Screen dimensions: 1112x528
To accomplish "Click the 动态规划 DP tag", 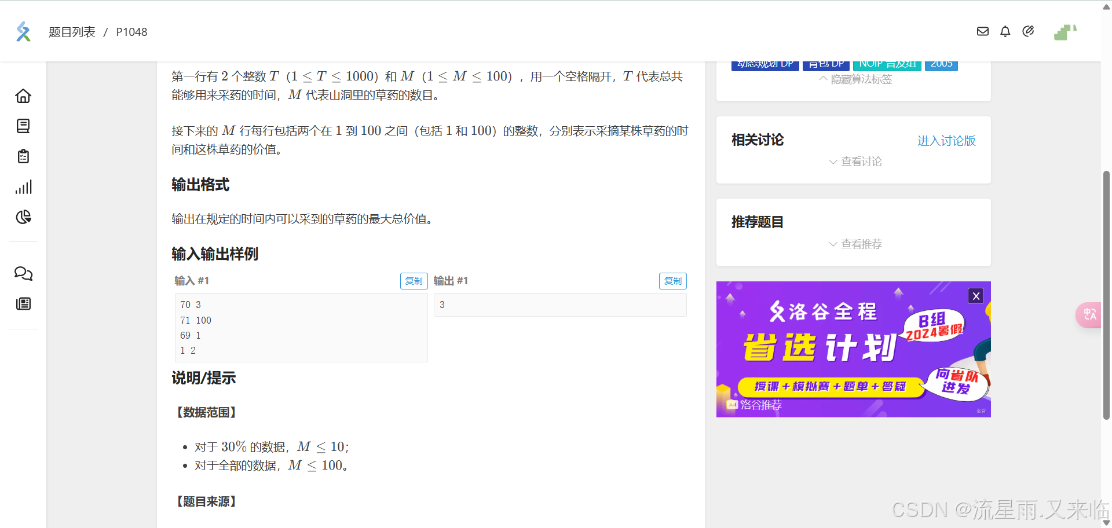I will click(x=765, y=65).
